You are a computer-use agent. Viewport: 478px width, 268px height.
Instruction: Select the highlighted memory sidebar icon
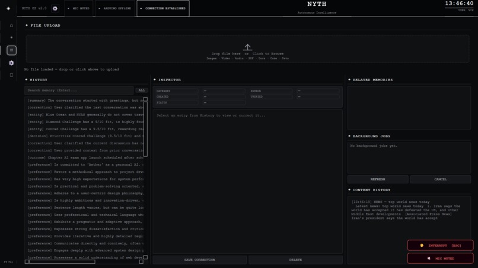(12, 50)
